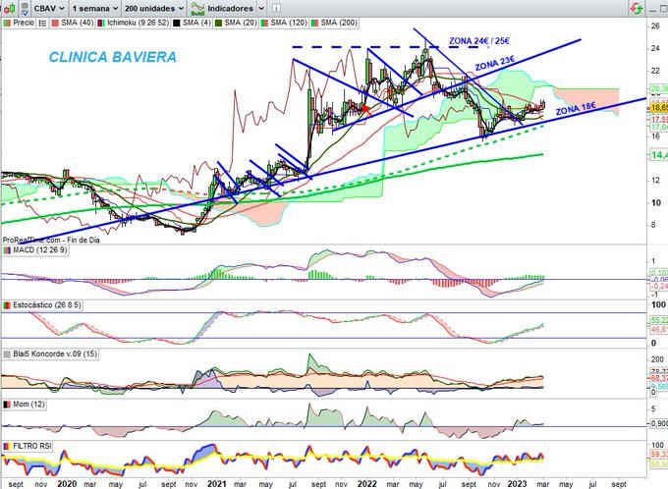Expand the arrow next to Indicadores

pyautogui.click(x=261, y=8)
